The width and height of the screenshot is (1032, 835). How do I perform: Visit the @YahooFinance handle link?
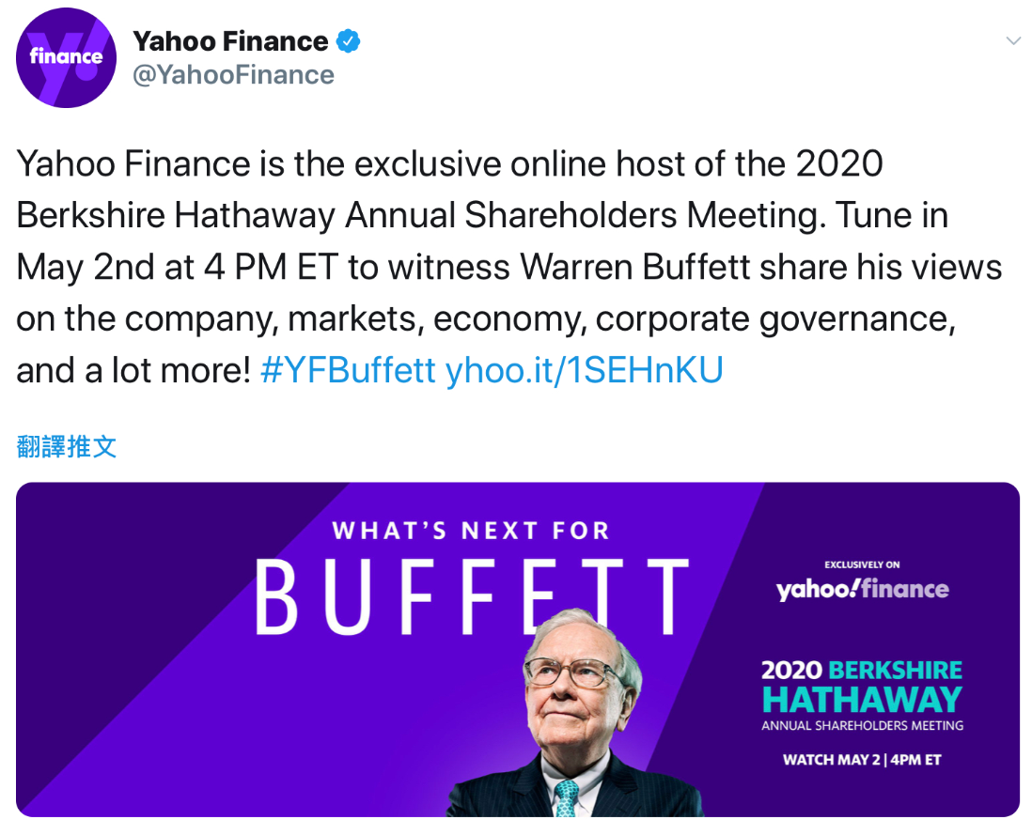point(233,75)
